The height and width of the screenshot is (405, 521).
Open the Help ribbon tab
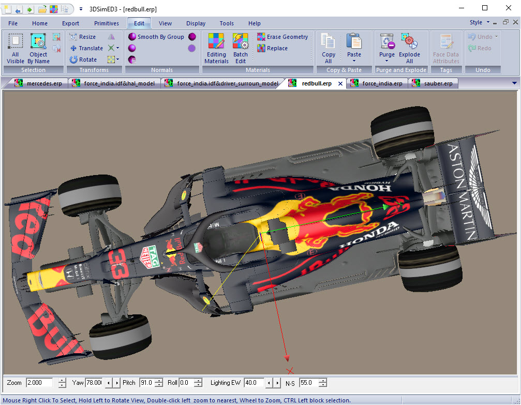click(254, 23)
